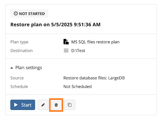The image size is (161, 119).
Task: Collapse the Plan settings section
Action: (x=12, y=68)
